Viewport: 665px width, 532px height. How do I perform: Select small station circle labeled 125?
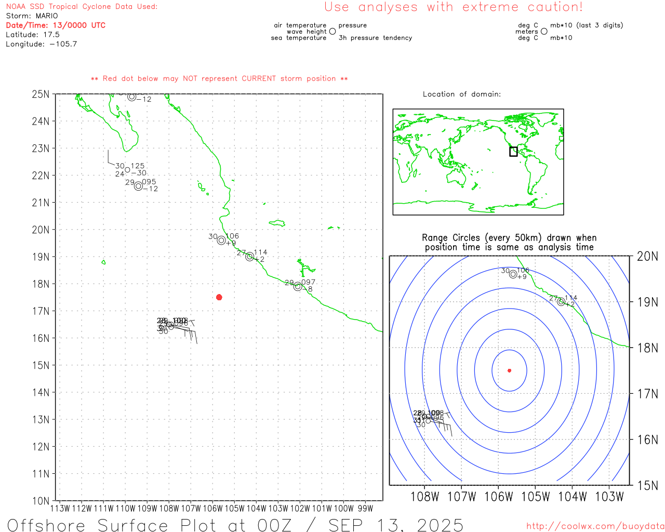click(128, 170)
